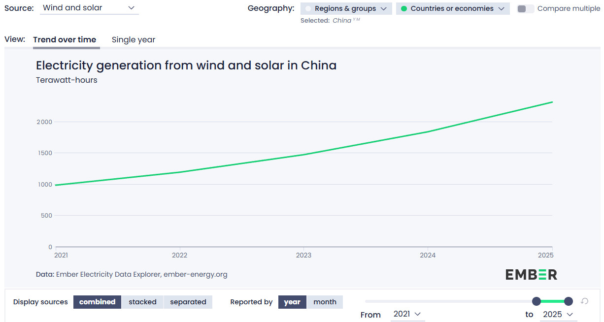Expand the Regions & groups dropdown
The width and height of the screenshot is (604, 322).
click(x=346, y=8)
